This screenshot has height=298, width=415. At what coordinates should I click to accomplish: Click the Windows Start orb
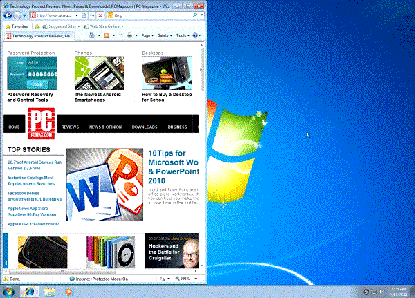[10, 290]
